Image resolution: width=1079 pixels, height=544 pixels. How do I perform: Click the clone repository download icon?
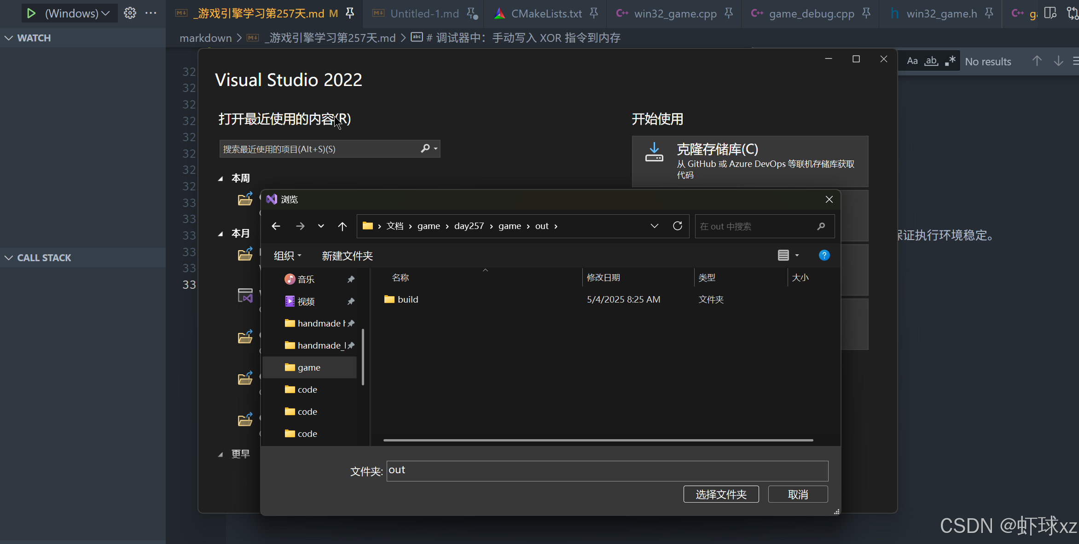(654, 153)
